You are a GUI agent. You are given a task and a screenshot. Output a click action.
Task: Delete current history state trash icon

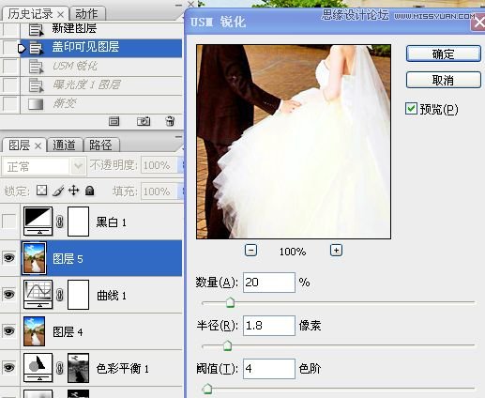pos(170,121)
